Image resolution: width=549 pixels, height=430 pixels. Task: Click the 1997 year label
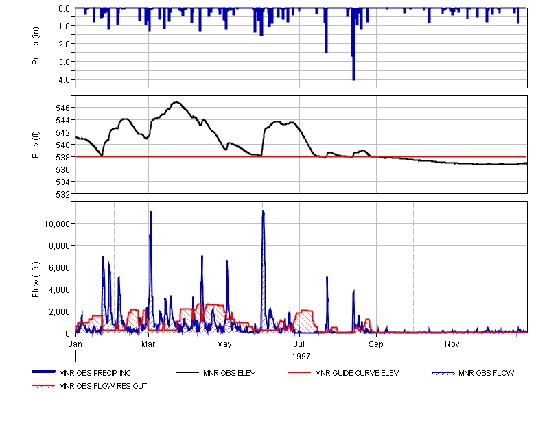301,357
